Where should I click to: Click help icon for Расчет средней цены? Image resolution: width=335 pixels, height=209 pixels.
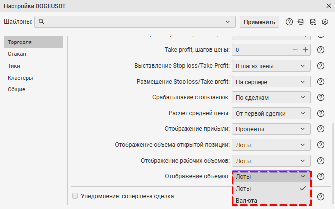coord(321,113)
